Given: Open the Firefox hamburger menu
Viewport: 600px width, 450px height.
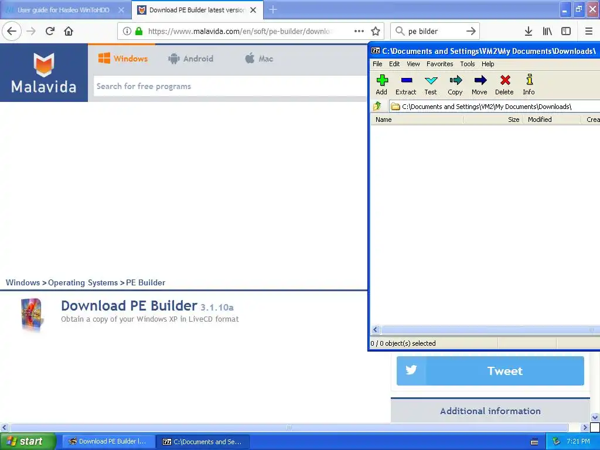Looking at the screenshot, I should click(x=589, y=31).
